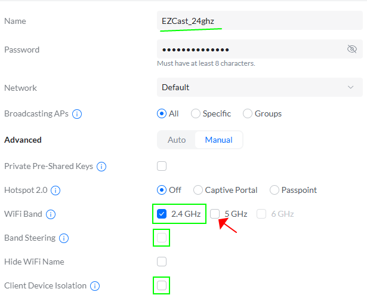The height and width of the screenshot is (298, 367).
Task: Enable the 5 GHz band checkbox
Action: click(x=215, y=214)
